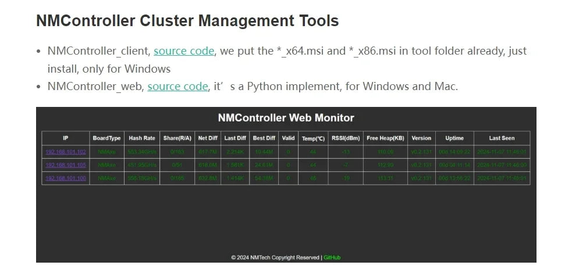572x276 pixels.
Task: Click Best Diff value 10.44M
Action: 264,152
